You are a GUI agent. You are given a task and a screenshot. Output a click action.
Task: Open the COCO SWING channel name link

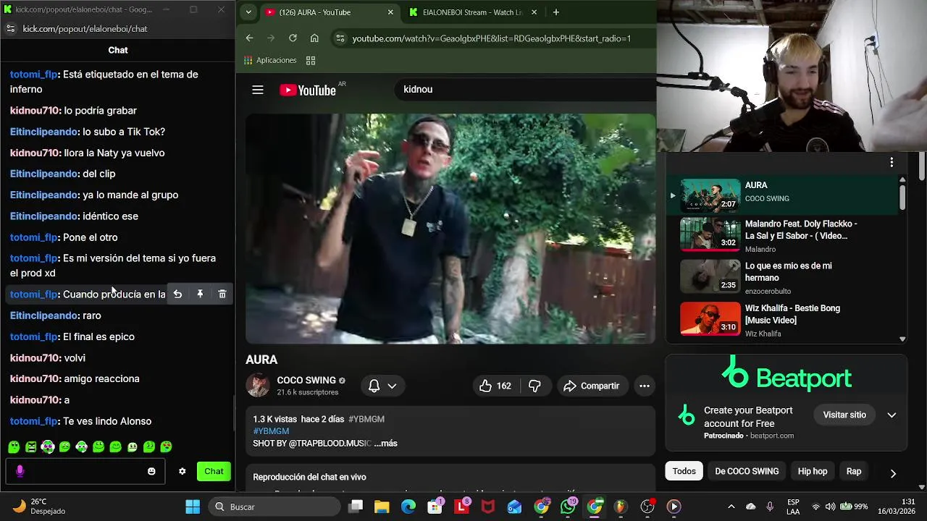click(x=306, y=380)
